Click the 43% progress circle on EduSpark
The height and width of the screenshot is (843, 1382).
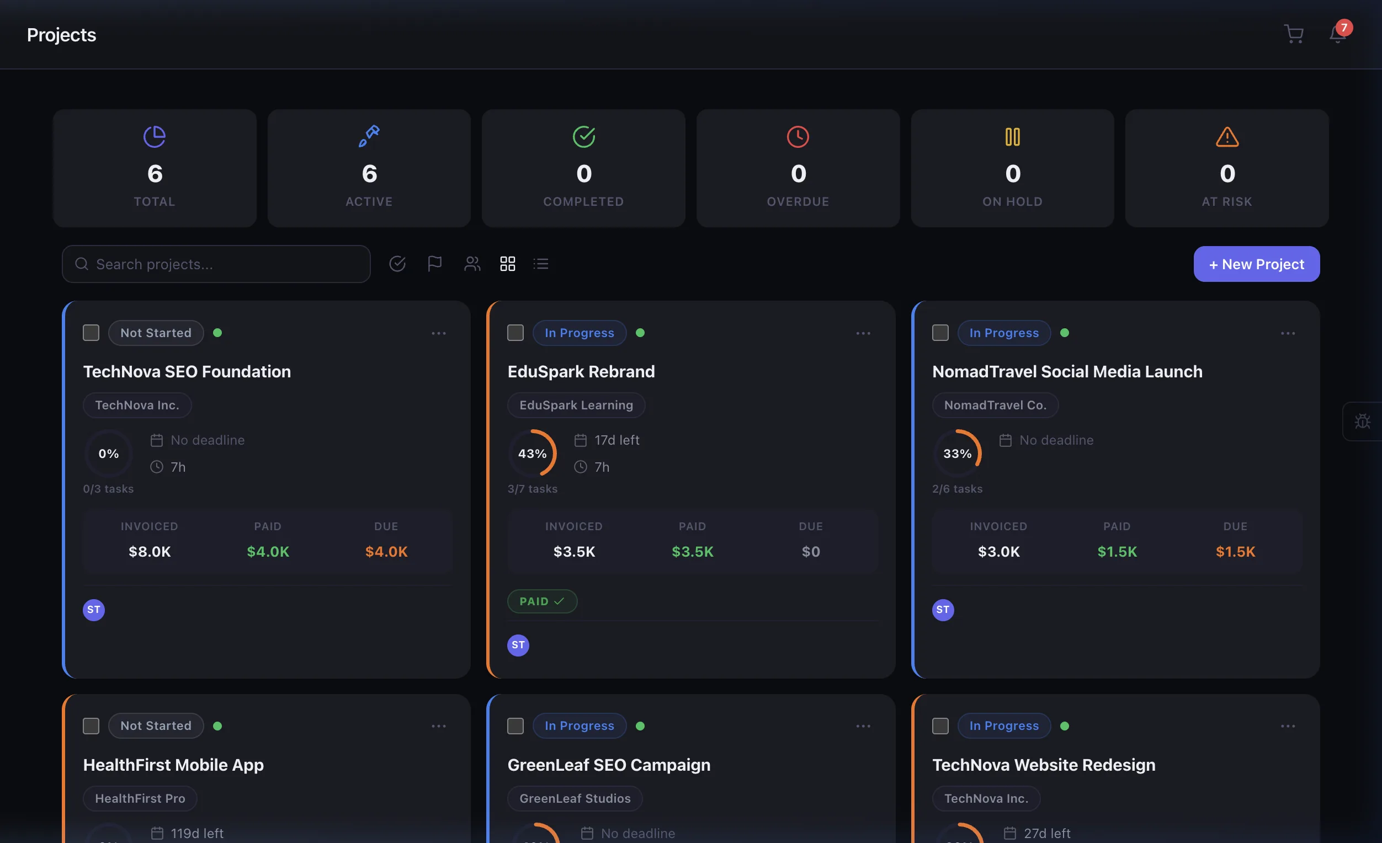pos(532,453)
